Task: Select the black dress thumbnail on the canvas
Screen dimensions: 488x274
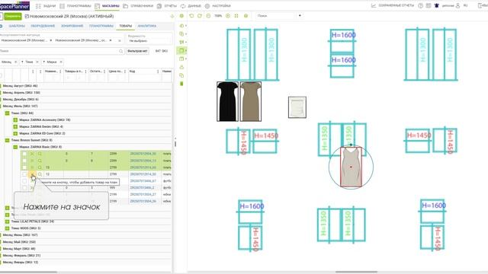Action: tap(227, 101)
